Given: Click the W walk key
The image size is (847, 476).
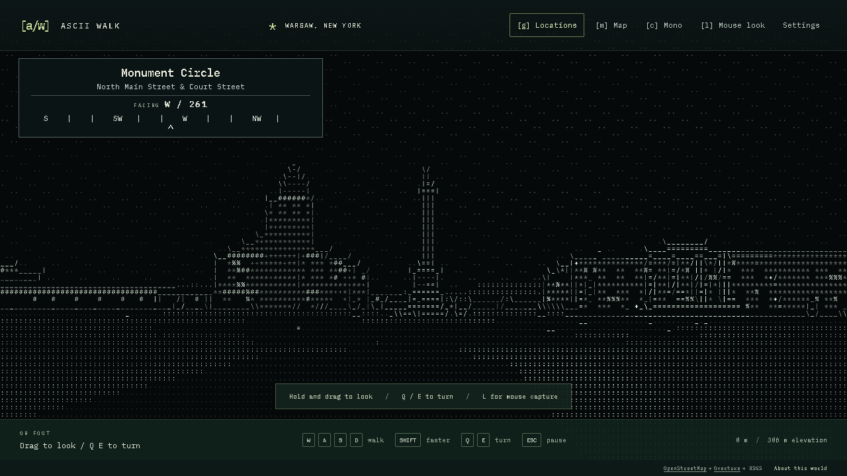Looking at the screenshot, I should pyautogui.click(x=308, y=440).
